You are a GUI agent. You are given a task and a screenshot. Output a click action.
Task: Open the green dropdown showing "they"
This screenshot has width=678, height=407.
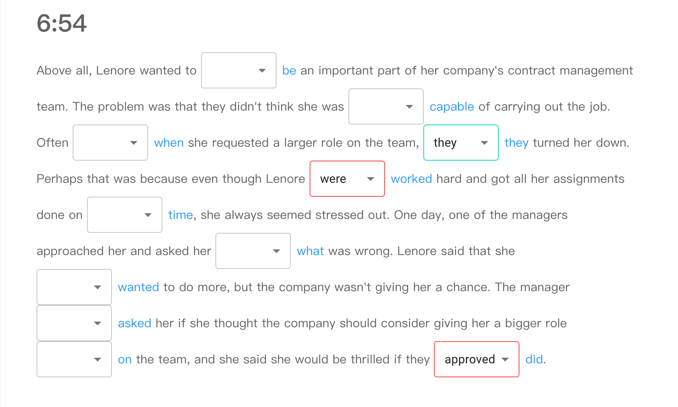[x=461, y=143]
